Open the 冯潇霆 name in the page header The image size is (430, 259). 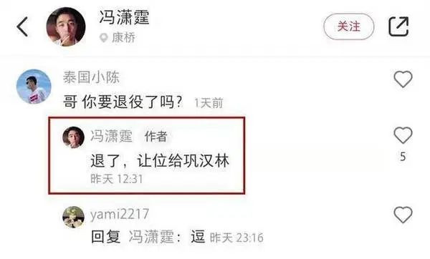(124, 17)
